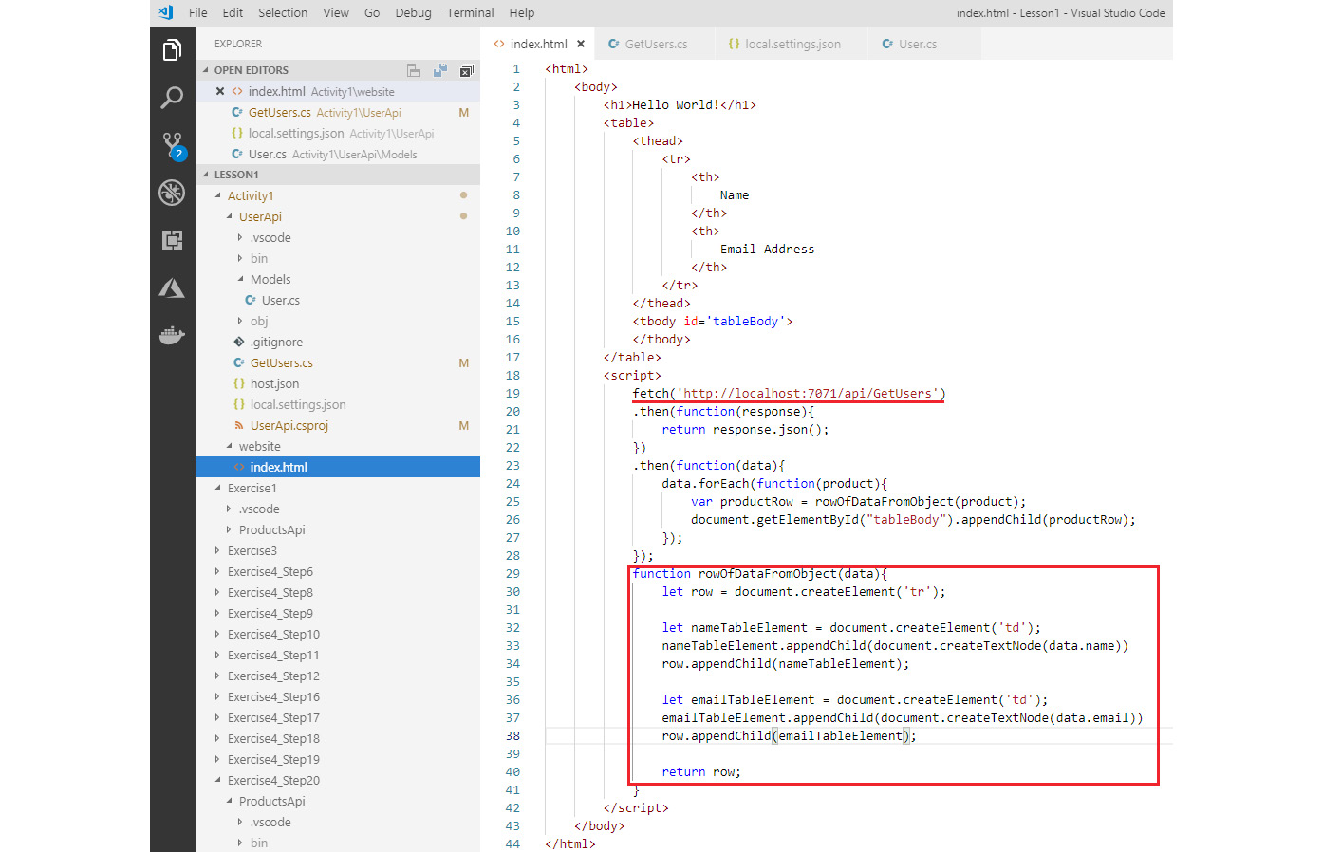Open the Search view in activity bar
Image resolution: width=1323 pixels, height=852 pixels.
172,98
